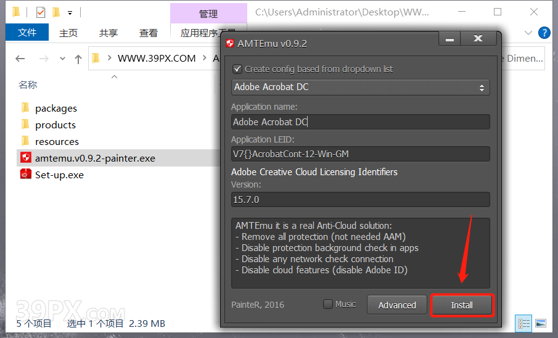Click amtemu red shield file icon
The height and width of the screenshot is (338, 558).
pos(26,157)
